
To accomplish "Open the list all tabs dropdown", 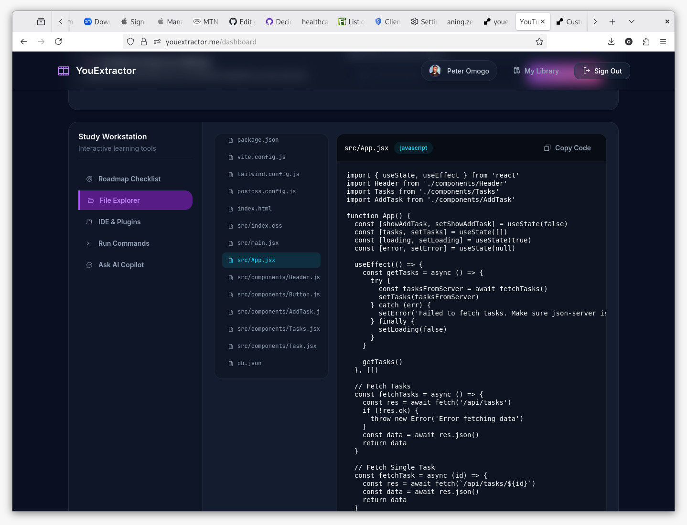I will 632,21.
